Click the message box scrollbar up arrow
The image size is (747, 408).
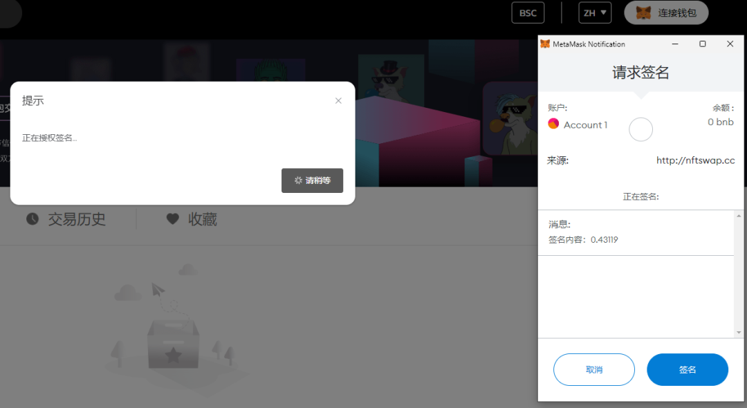click(739, 216)
